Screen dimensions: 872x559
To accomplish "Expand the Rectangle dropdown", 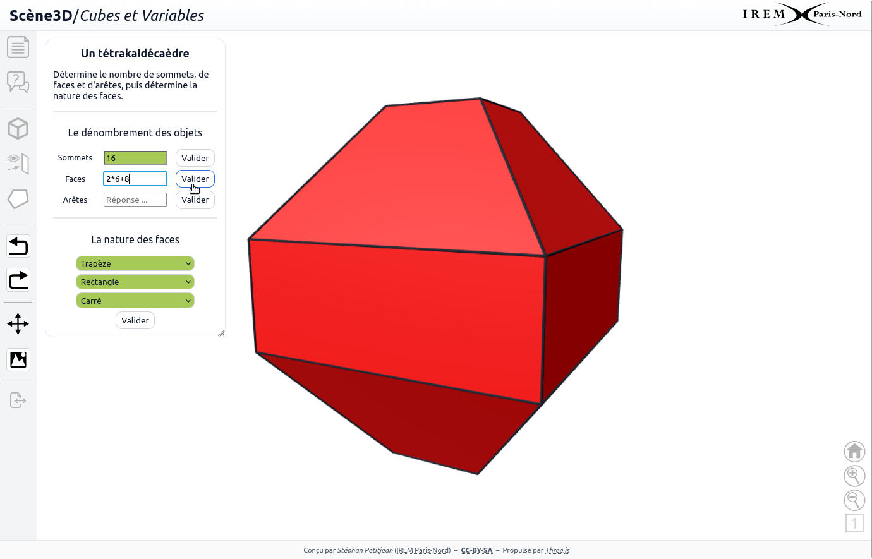I will (x=135, y=282).
